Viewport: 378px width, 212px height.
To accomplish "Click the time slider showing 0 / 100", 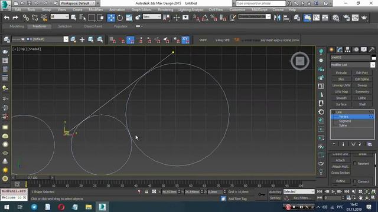I will point(32,178).
